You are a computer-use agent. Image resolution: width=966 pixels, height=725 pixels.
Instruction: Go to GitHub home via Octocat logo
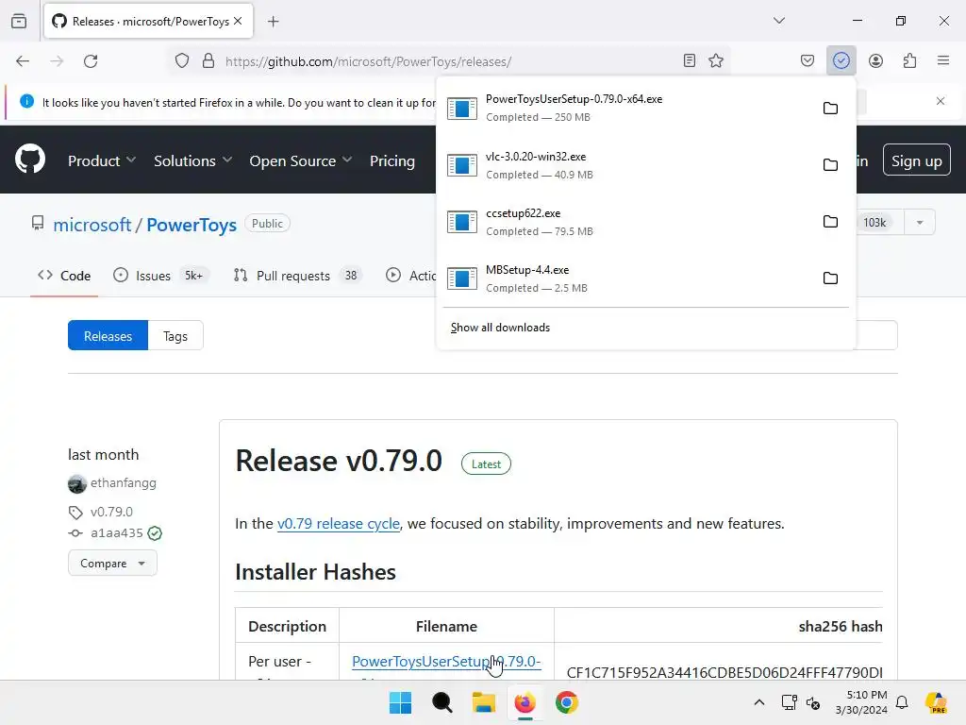click(x=30, y=159)
